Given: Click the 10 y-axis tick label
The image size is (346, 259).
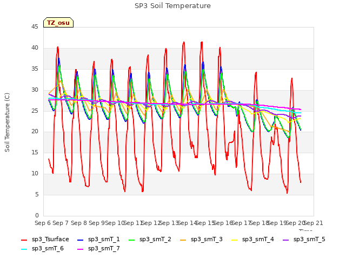Looking at the screenshot, I should coord(35,174).
